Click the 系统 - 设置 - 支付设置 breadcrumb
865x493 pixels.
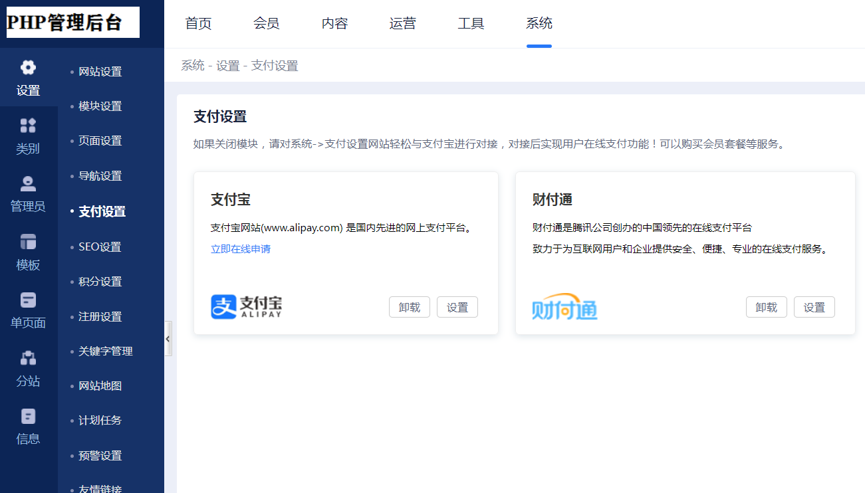pyautogui.click(x=239, y=66)
